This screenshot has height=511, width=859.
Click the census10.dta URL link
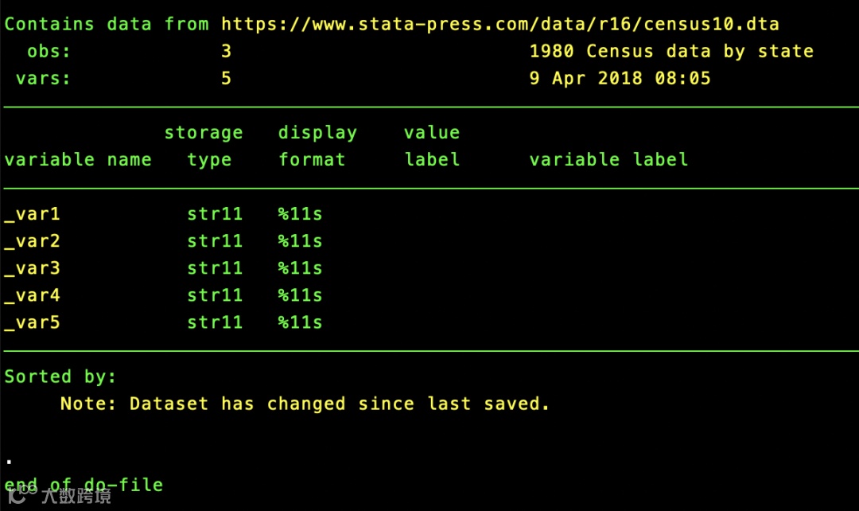click(x=499, y=25)
